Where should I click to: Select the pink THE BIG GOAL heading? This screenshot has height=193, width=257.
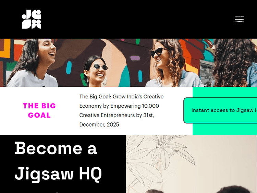[39, 110]
